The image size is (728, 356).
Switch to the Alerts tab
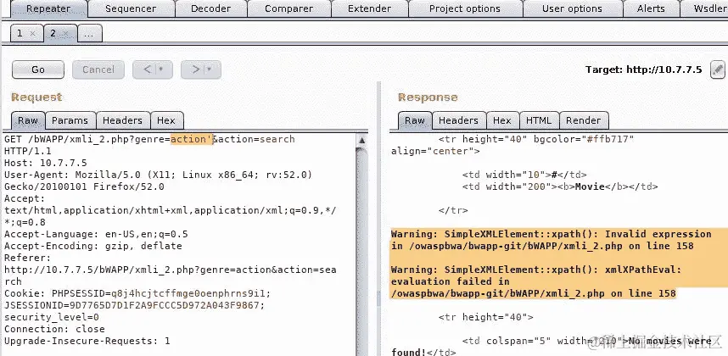pos(651,8)
